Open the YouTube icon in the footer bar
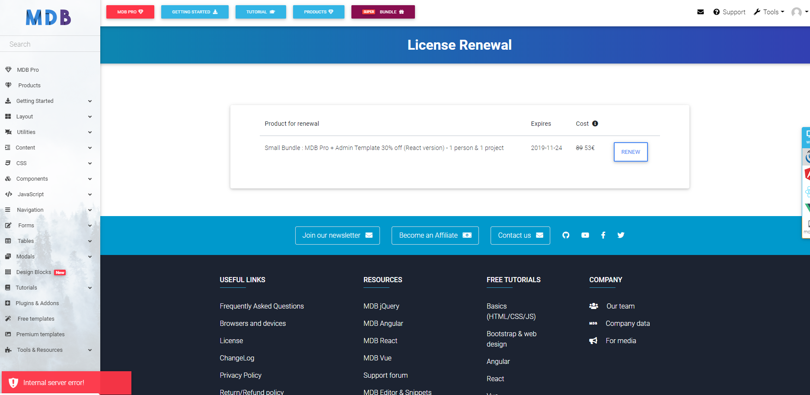 click(585, 235)
